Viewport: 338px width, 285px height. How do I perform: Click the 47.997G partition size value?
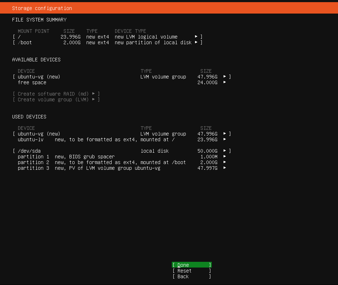click(x=208, y=168)
